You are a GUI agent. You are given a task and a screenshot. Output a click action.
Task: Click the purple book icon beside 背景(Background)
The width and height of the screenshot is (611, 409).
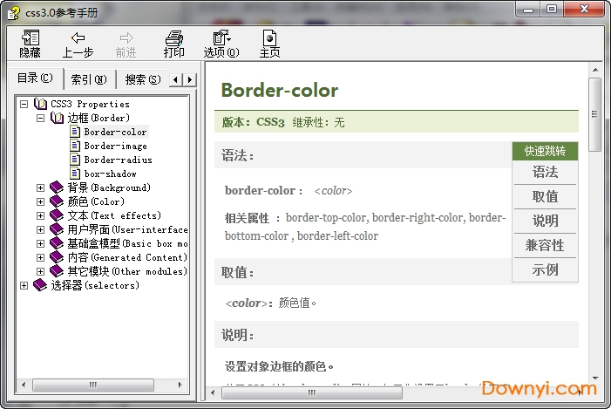click(x=57, y=187)
